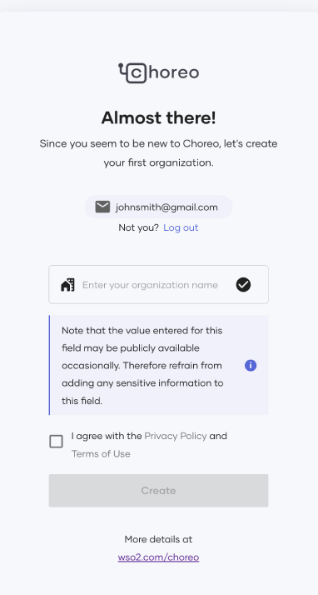Click the Create button

pyautogui.click(x=158, y=490)
